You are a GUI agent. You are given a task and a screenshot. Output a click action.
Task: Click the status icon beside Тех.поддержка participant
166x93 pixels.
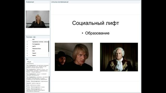27,44
